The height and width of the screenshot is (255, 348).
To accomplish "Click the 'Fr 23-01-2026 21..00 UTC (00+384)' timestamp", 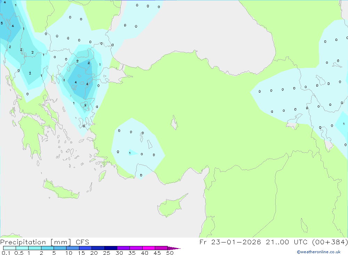I will [274, 242].
